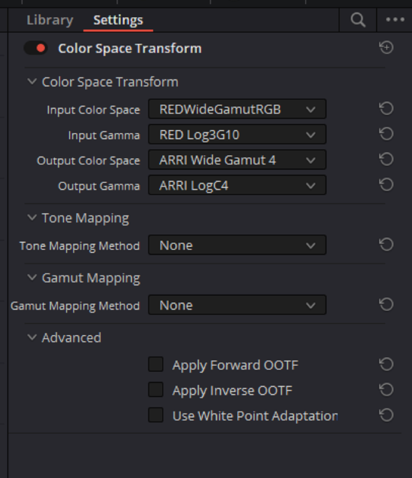Image resolution: width=412 pixels, height=478 pixels.
Task: Reset Input Gamma value
Action: point(386,134)
